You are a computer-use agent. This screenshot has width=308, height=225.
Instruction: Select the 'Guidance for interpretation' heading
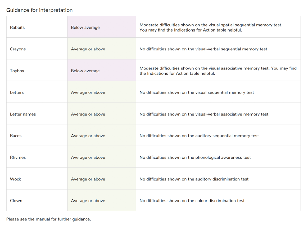(x=39, y=10)
